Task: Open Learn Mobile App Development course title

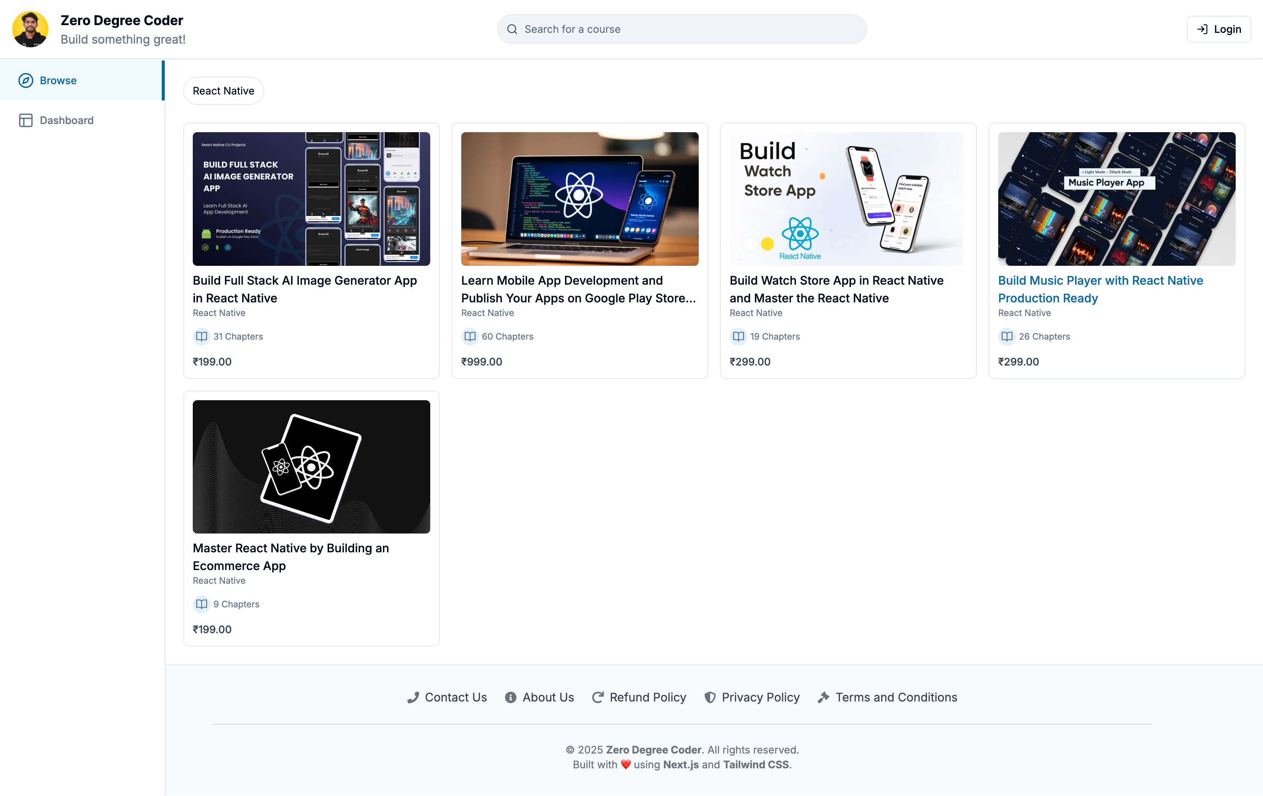Action: [579, 289]
